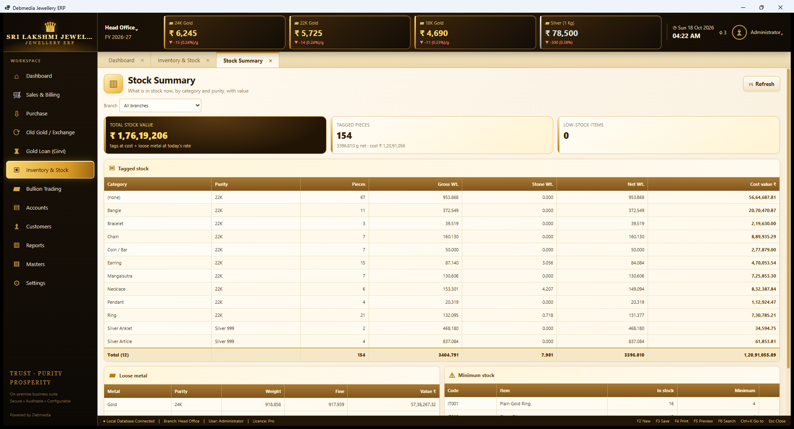Viewport: 794px width, 429px height.
Task: Switch to the Dashboard tab
Action: click(x=121, y=61)
